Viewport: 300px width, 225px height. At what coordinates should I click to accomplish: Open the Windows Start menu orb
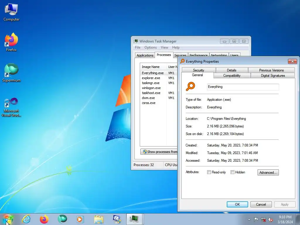click(8, 219)
